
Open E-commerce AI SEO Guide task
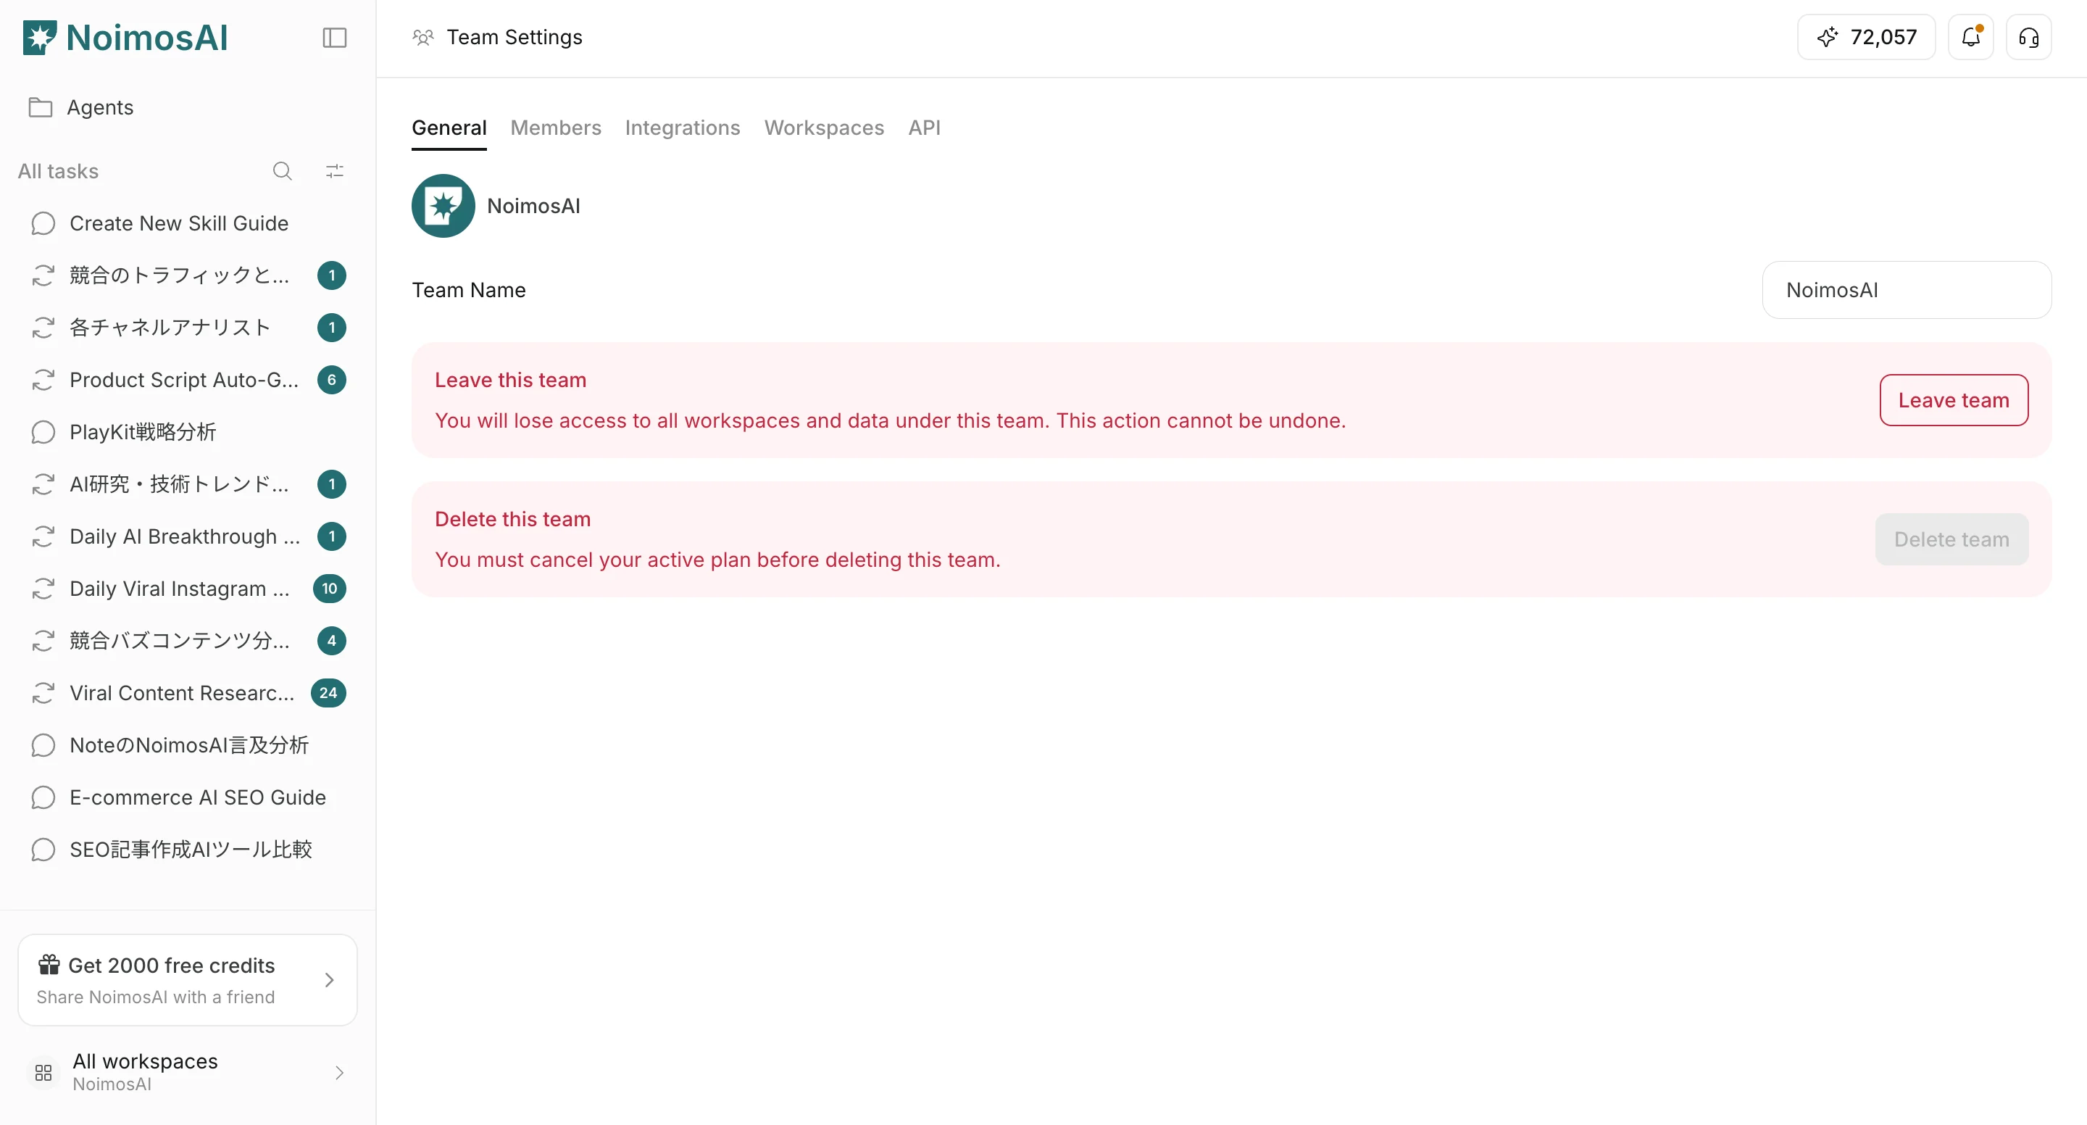(187, 797)
